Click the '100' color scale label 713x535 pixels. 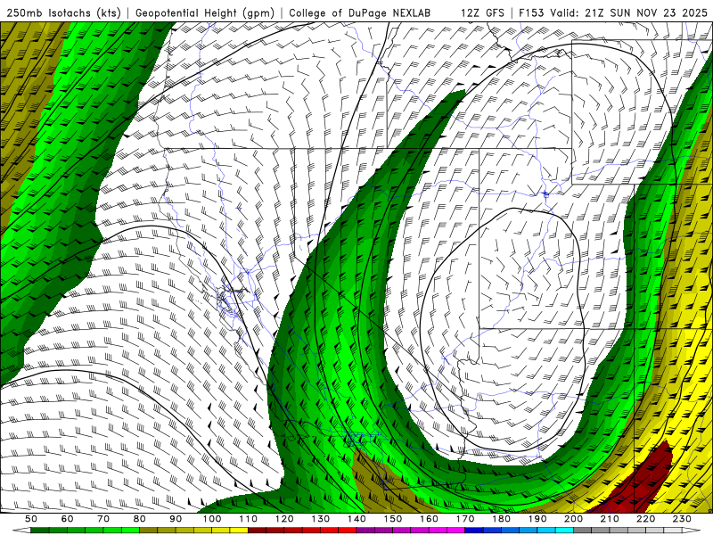point(212,519)
